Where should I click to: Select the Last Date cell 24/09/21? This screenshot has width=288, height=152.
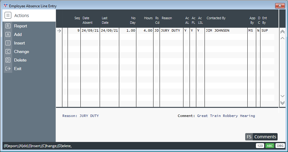click(109, 31)
